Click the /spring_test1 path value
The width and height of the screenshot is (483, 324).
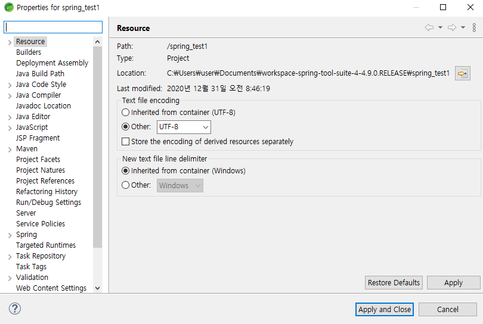click(187, 46)
